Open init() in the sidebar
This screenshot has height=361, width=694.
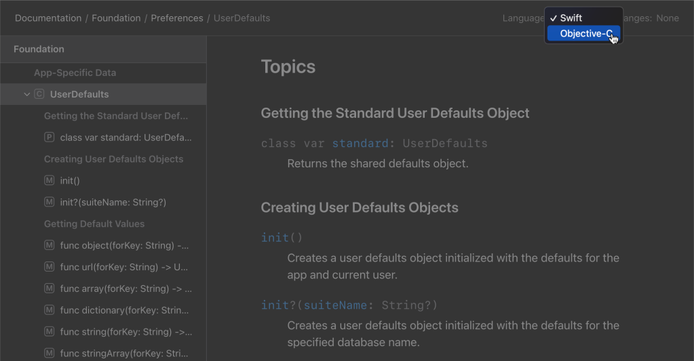(x=70, y=181)
